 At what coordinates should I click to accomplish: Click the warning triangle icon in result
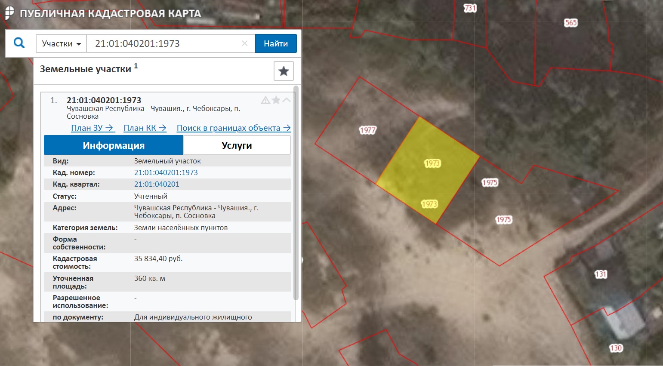265,100
